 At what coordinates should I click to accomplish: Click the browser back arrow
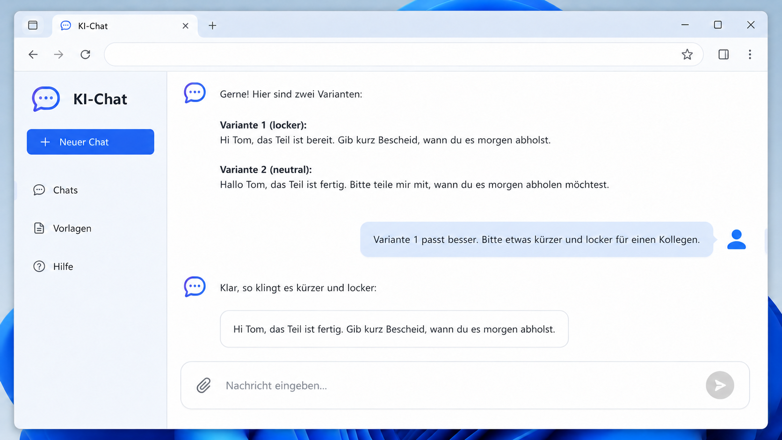33,54
